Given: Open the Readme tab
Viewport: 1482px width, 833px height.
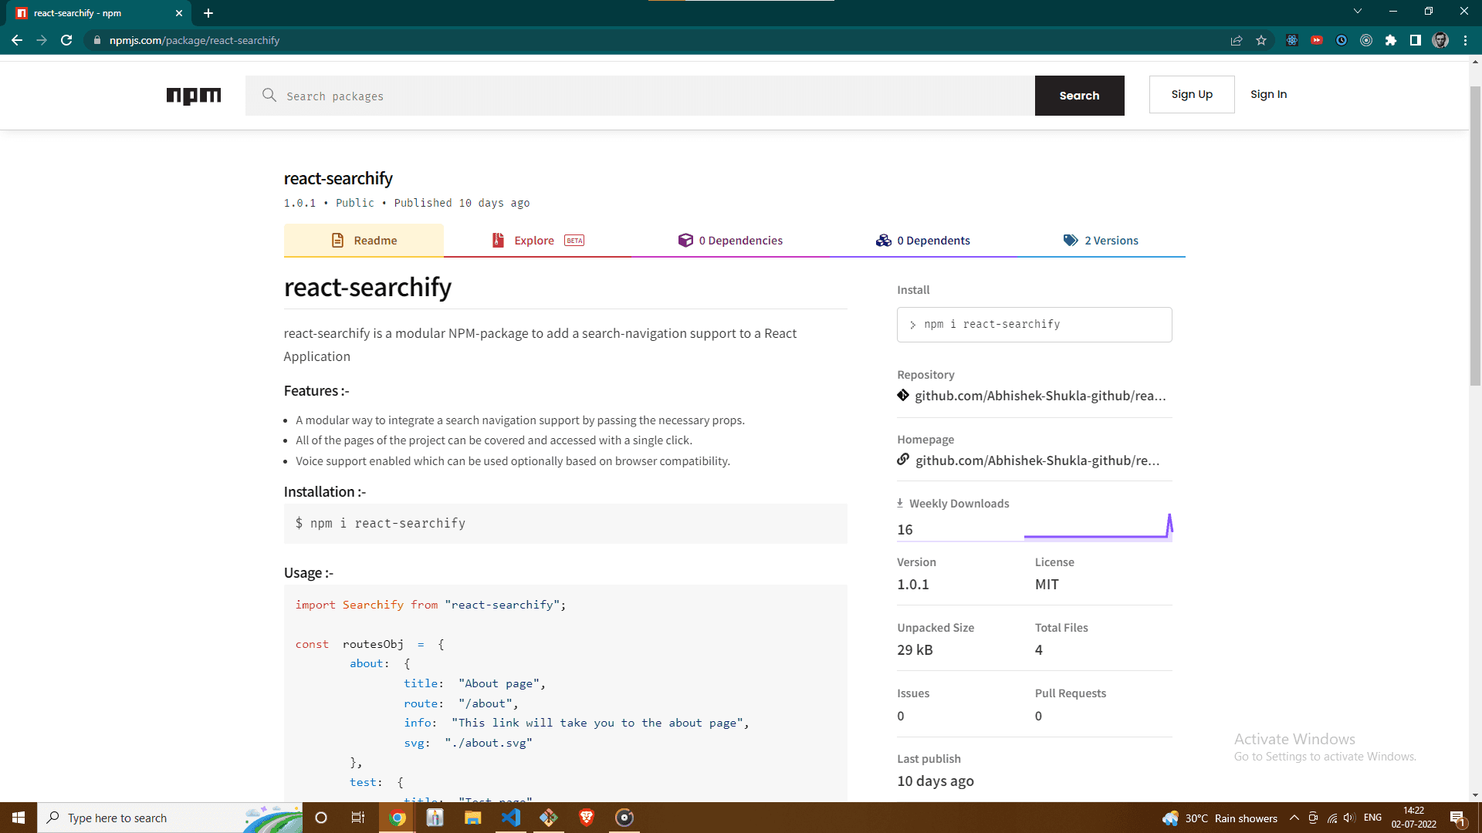Looking at the screenshot, I should [x=364, y=241].
